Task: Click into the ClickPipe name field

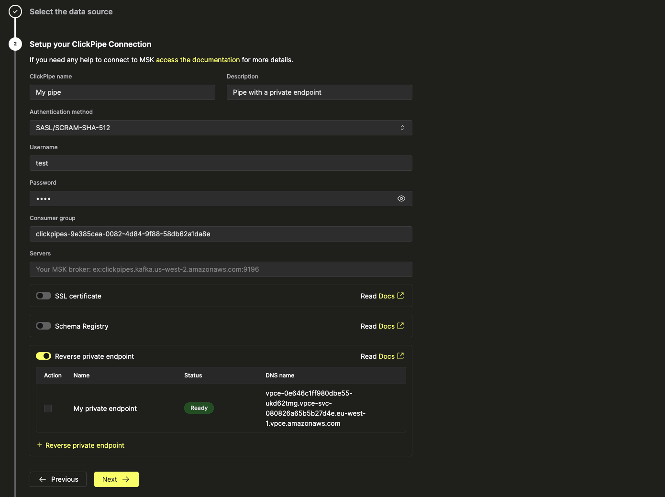Action: pyautogui.click(x=122, y=92)
